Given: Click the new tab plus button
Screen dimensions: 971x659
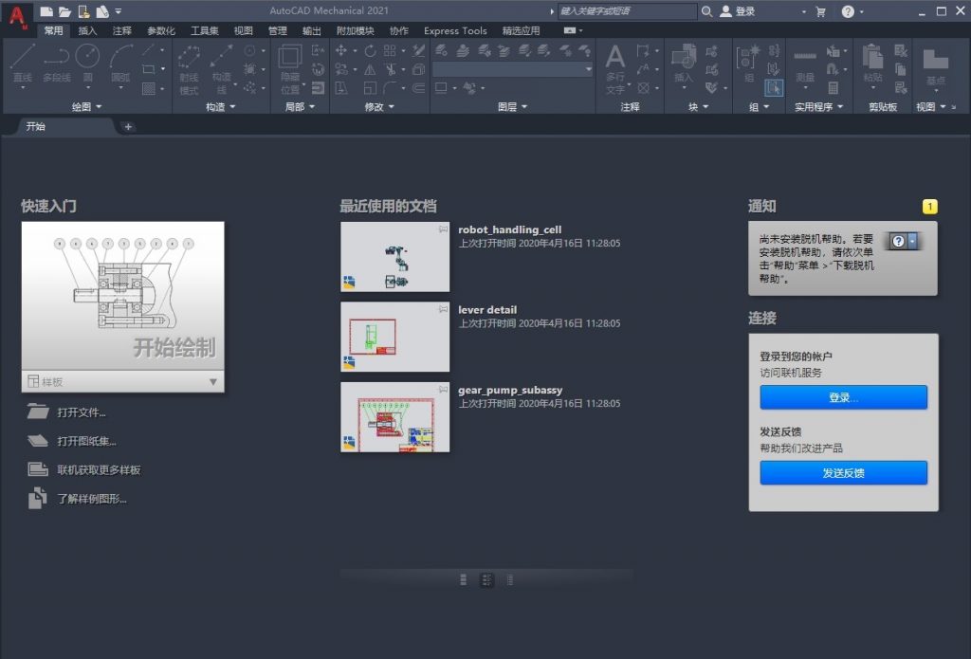Looking at the screenshot, I should click(128, 126).
